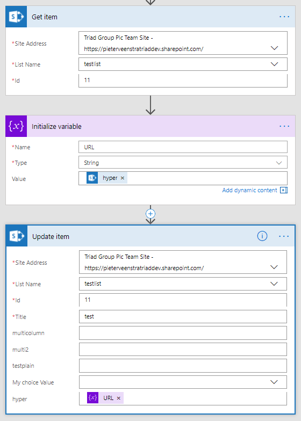Open the Update item ellipsis menu

coord(284,236)
